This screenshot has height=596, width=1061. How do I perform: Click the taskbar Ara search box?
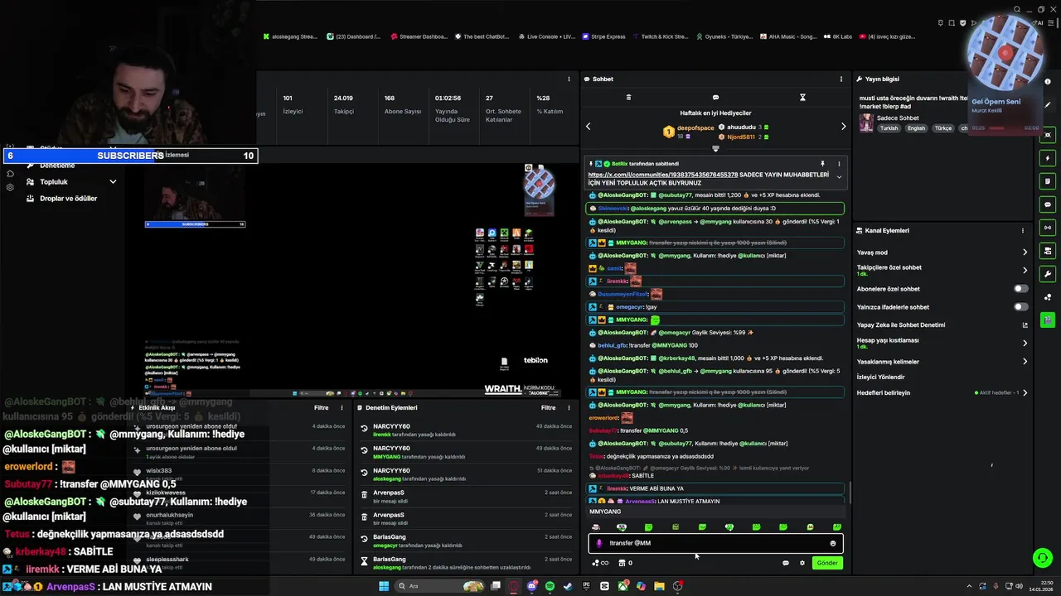[x=440, y=586]
